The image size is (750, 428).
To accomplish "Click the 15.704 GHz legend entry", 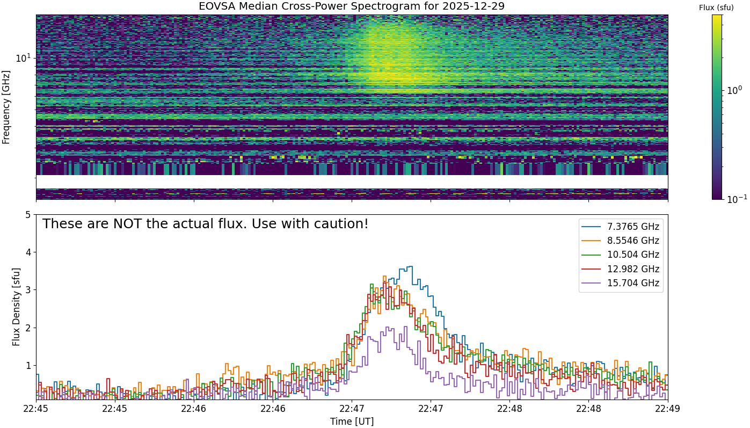I will [x=621, y=283].
